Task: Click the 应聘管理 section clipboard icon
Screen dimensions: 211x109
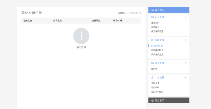Action: click(x=152, y=40)
